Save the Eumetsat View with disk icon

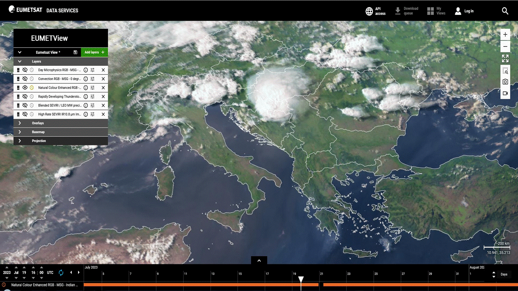[x=75, y=52]
